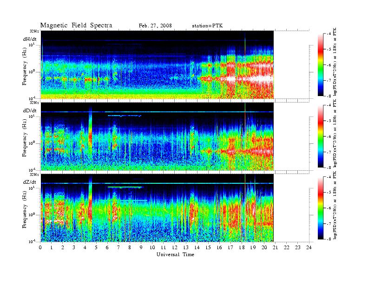The width and height of the screenshot is (368, 284).
Task: Click the log(PSD) label beside the dD/dt color bar
Action: click(x=335, y=133)
